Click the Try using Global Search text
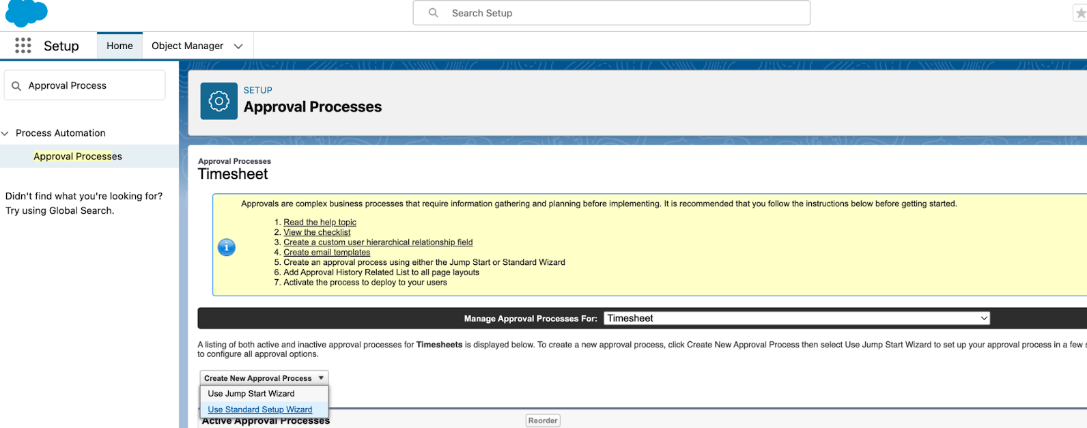The height and width of the screenshot is (428, 1087). click(60, 210)
